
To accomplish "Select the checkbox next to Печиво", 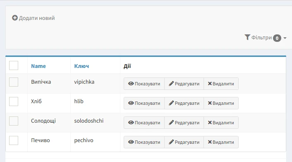I will pyautogui.click(x=14, y=140).
